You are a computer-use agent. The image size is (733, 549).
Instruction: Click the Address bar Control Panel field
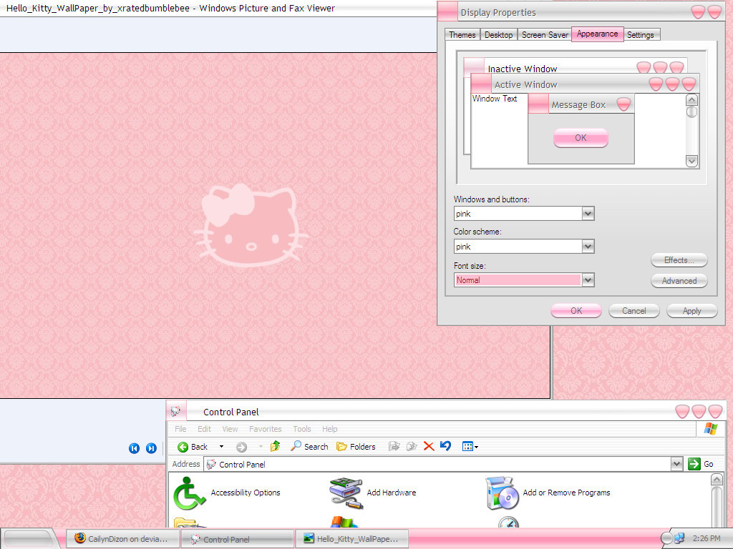437,465
